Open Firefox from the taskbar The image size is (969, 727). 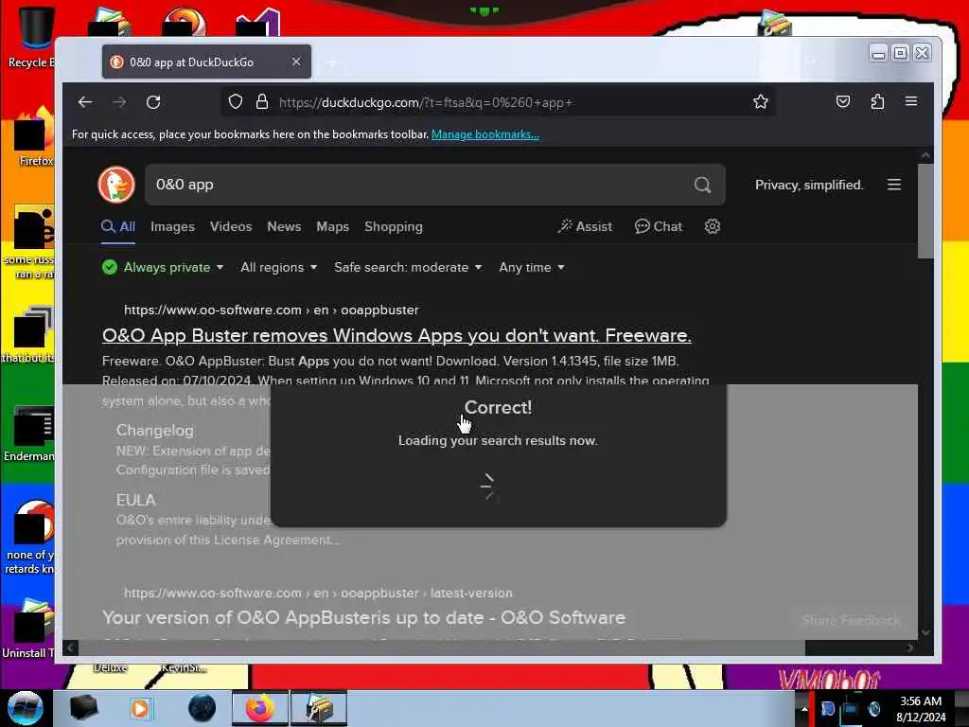point(260,708)
